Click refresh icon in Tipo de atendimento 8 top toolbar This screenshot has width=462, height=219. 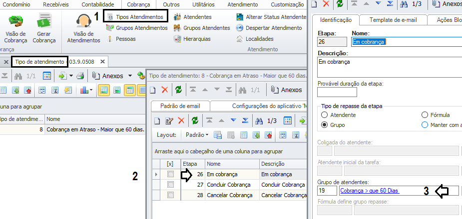(x=178, y=90)
